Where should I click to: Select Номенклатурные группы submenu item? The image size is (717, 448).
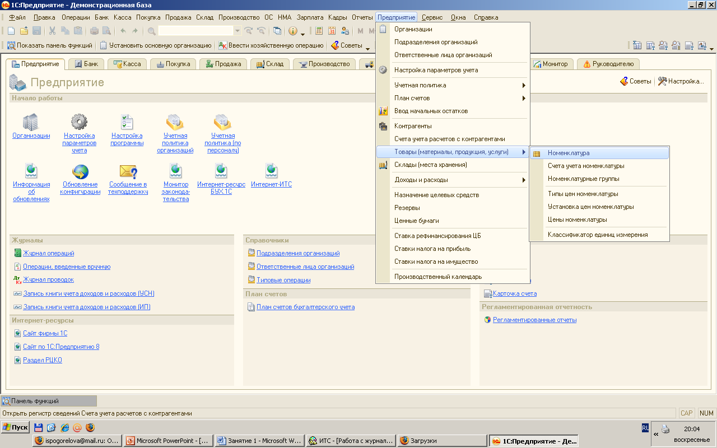point(599,179)
